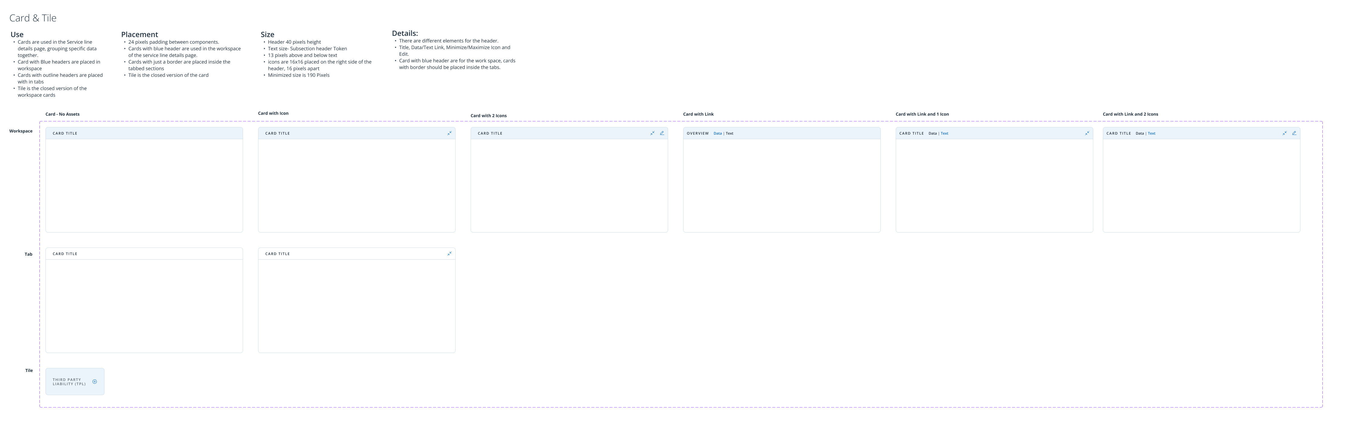Click the Use section heading
1345x440 pixels.
(x=17, y=34)
